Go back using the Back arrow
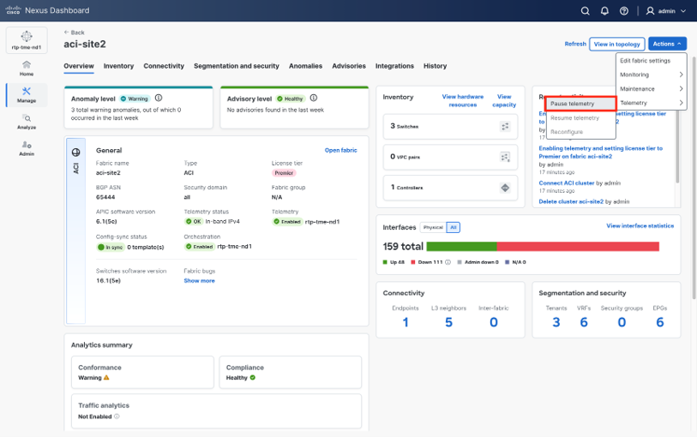 click(74, 33)
